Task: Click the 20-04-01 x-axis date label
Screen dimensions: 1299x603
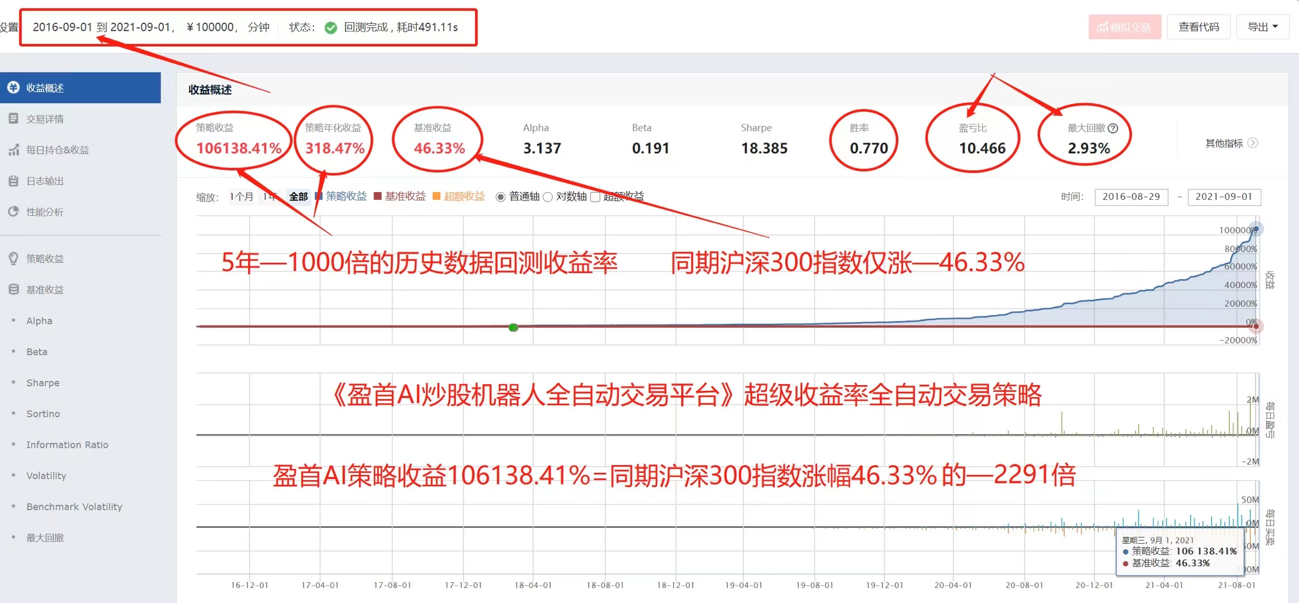Action: pos(953,585)
